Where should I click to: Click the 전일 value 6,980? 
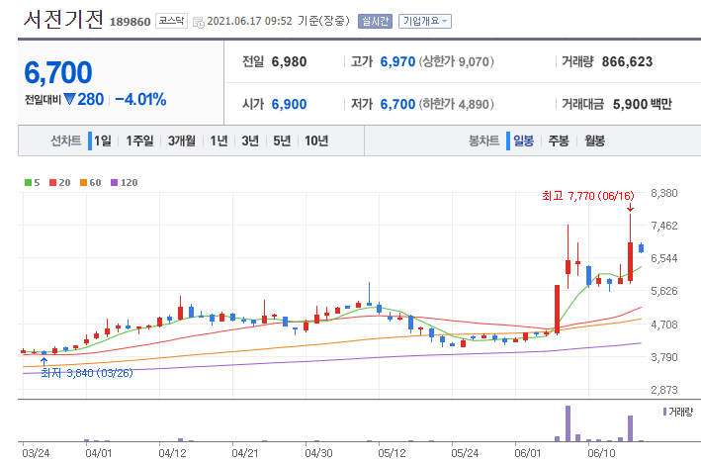click(x=290, y=61)
